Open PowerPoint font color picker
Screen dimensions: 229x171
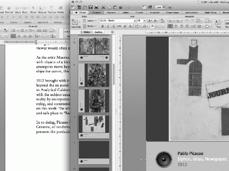(152, 26)
